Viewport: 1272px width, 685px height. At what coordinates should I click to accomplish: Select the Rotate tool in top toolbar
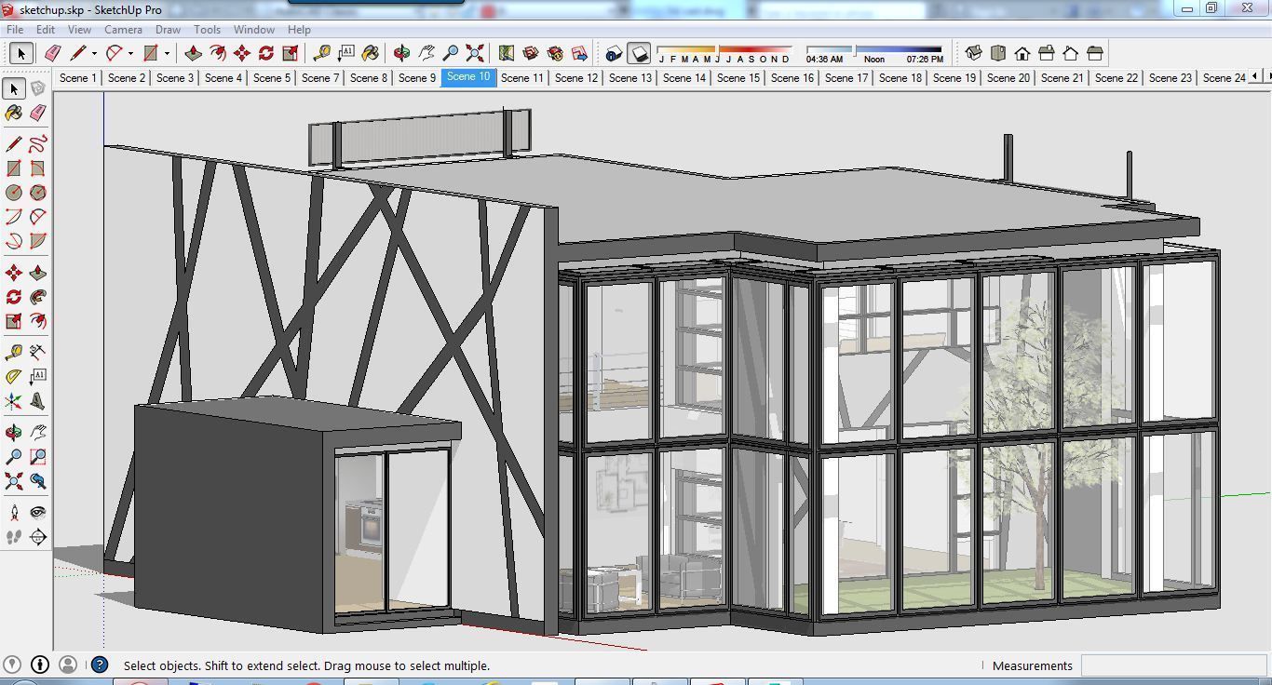click(265, 53)
